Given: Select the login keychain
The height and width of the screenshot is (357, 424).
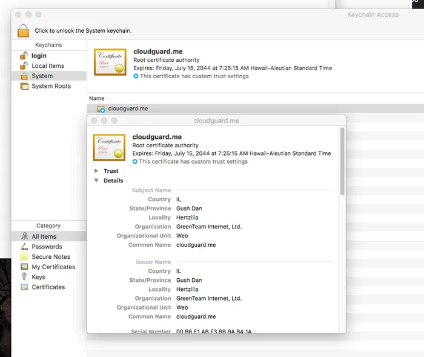Looking at the screenshot, I should point(39,56).
